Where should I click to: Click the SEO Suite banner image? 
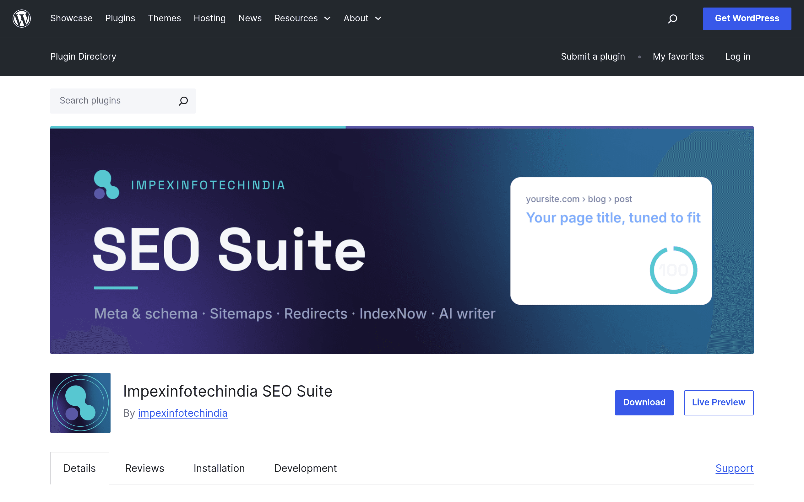tap(402, 240)
